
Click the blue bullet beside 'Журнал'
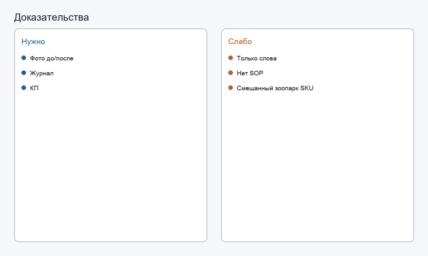click(24, 73)
